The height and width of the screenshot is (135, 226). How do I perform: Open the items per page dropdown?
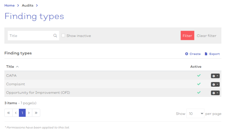[195, 113]
